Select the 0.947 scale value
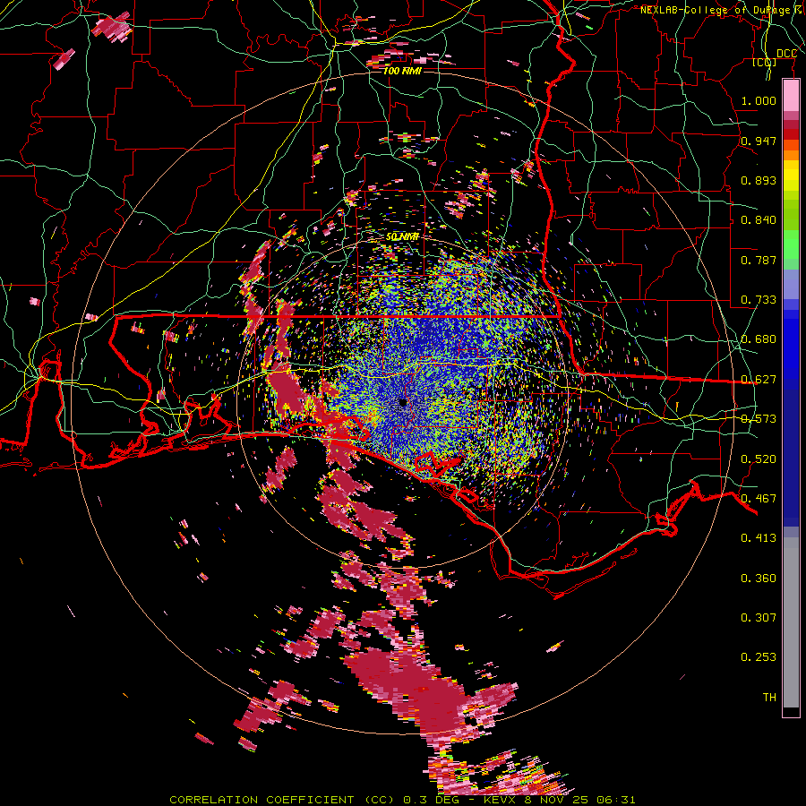This screenshot has height=806, width=806. [759, 141]
